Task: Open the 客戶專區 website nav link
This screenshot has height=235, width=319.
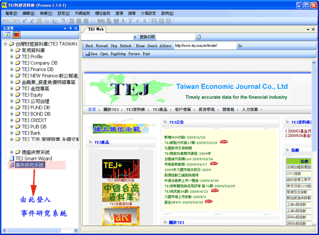Action: pyautogui.click(x=183, y=110)
